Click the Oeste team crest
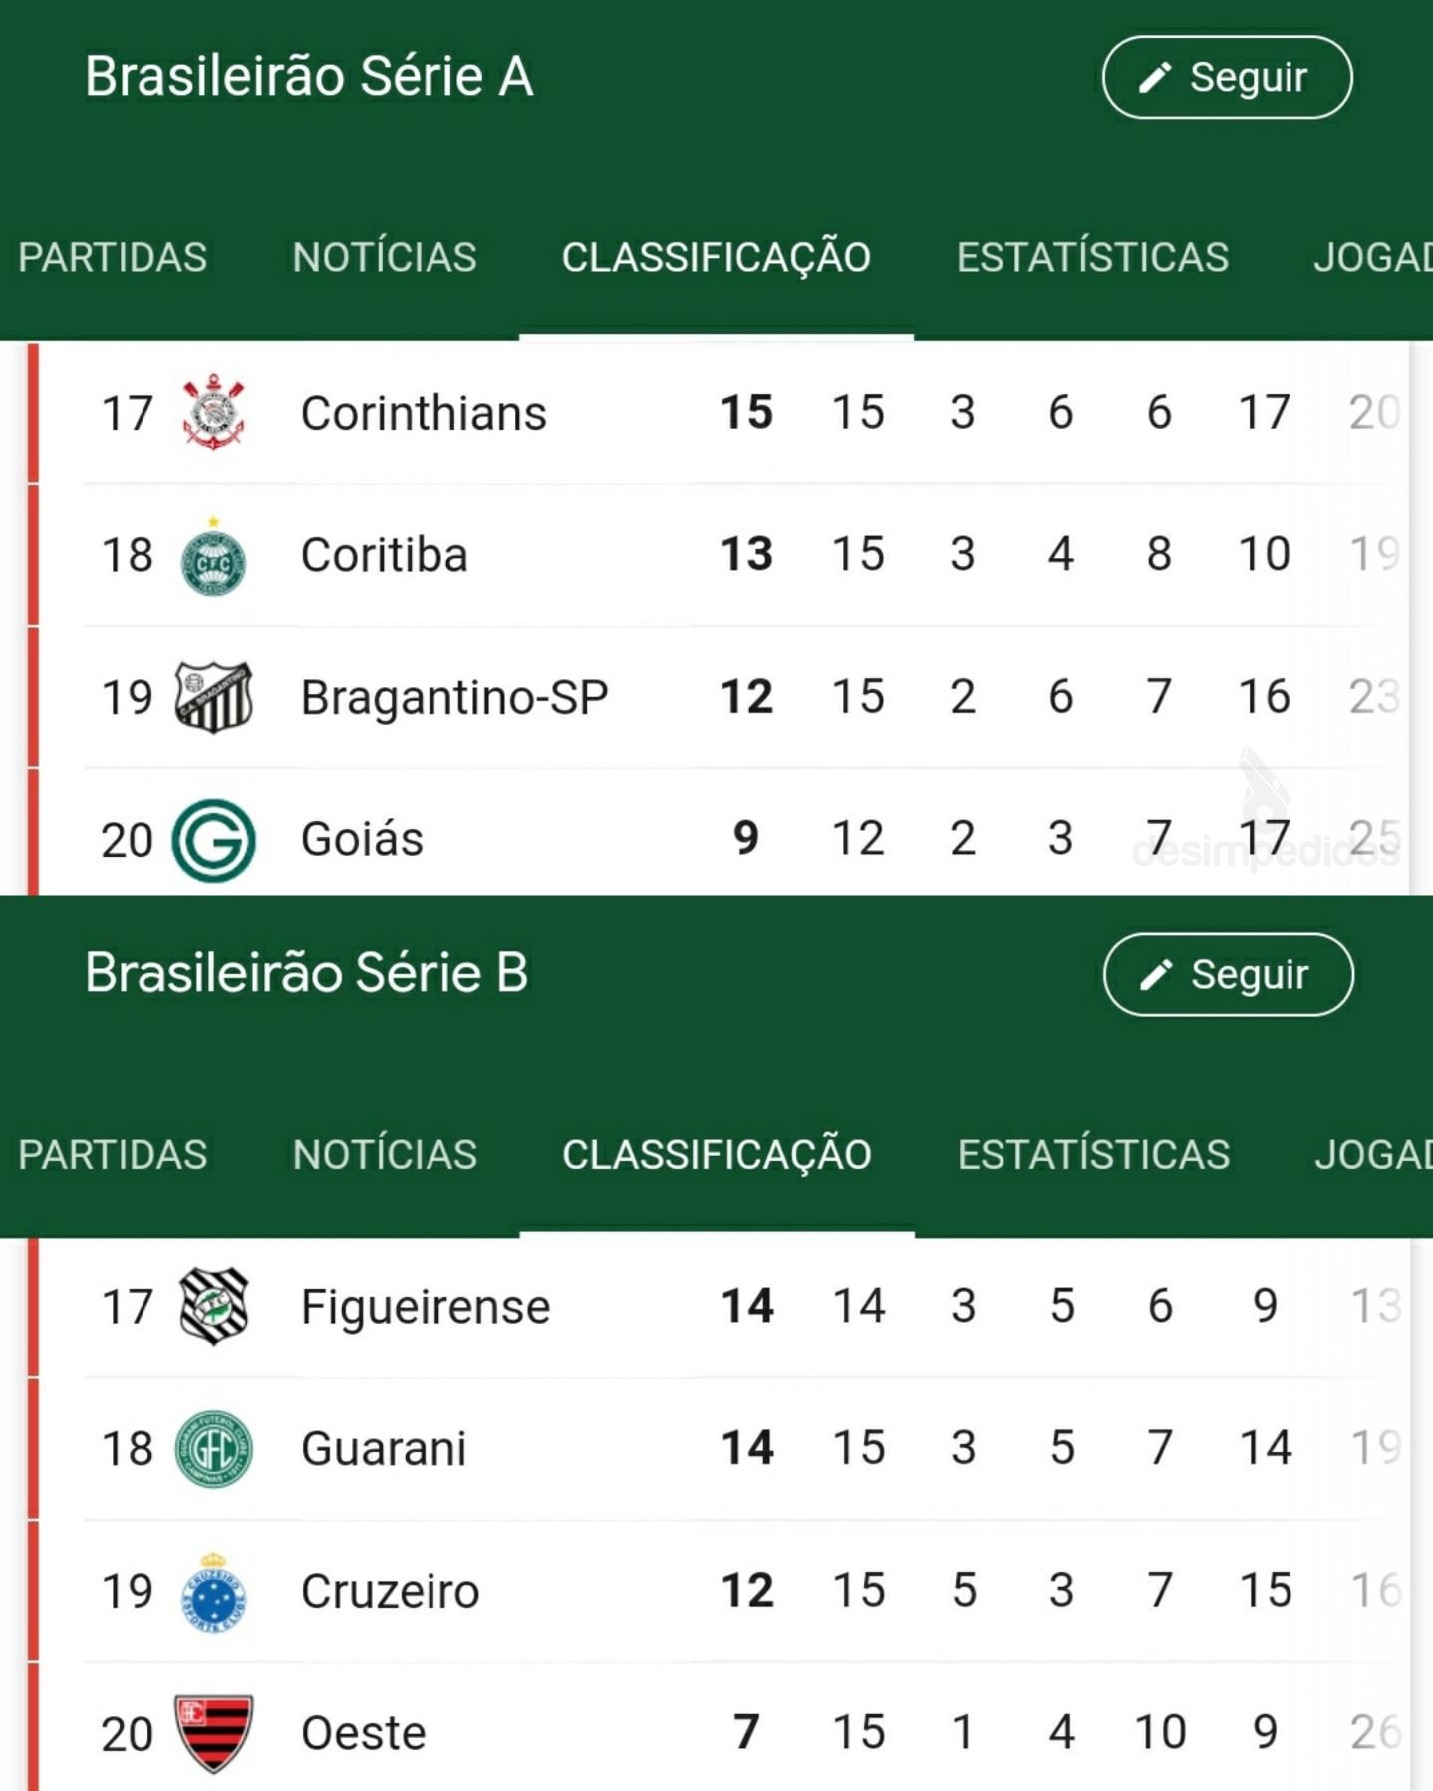 pyautogui.click(x=213, y=1734)
